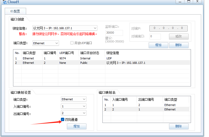Click 增加 button in 端口创建 section
This screenshot has width=209, height=137.
pos(158,45)
